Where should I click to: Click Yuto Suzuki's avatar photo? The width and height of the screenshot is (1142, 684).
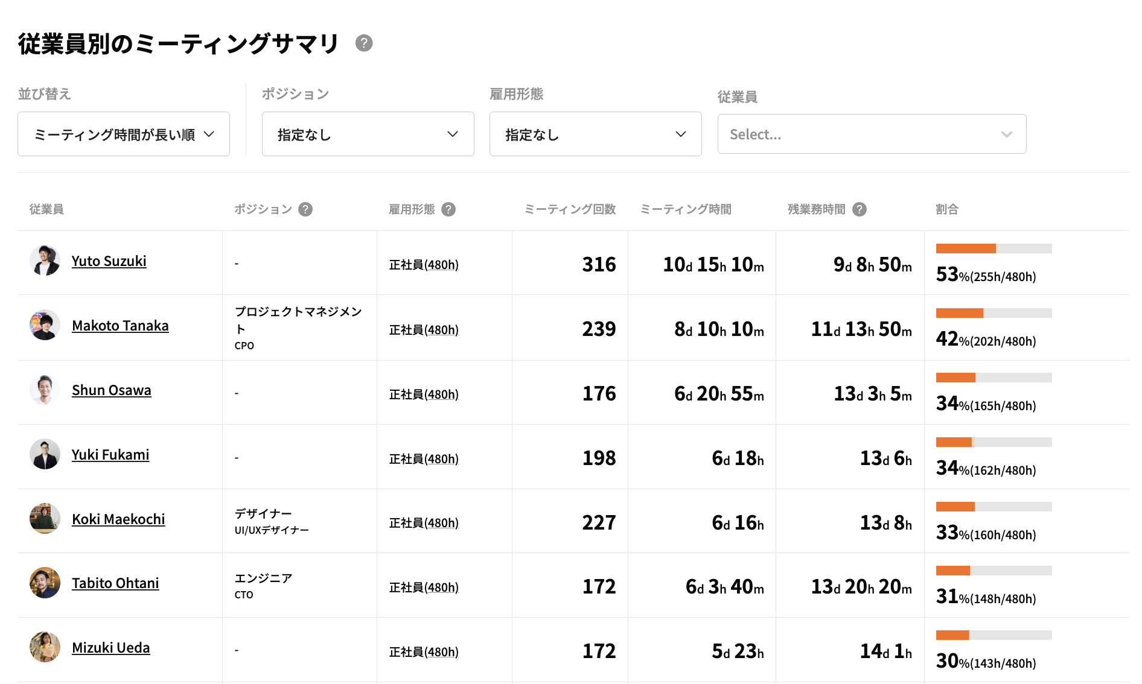[45, 261]
